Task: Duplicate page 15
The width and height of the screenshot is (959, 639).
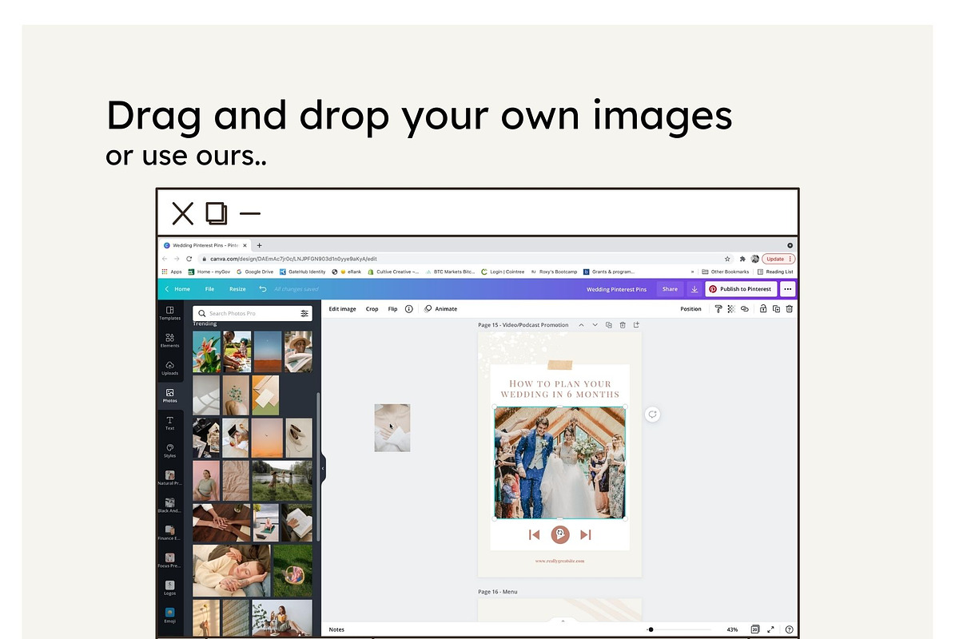Action: pyautogui.click(x=609, y=325)
